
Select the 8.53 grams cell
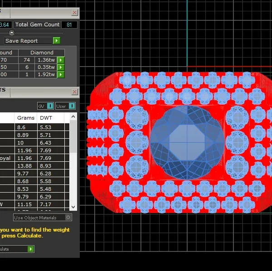[x=26, y=189]
